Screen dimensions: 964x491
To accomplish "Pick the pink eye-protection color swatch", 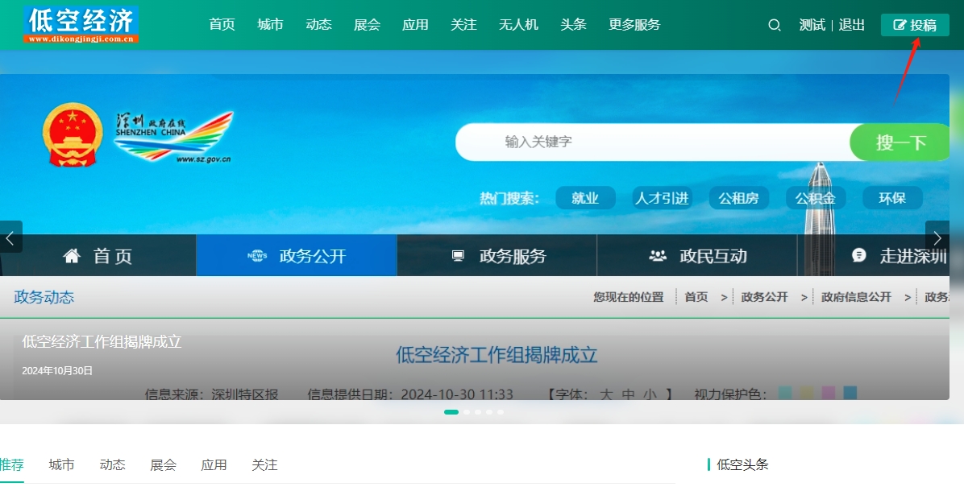I will 828,392.
